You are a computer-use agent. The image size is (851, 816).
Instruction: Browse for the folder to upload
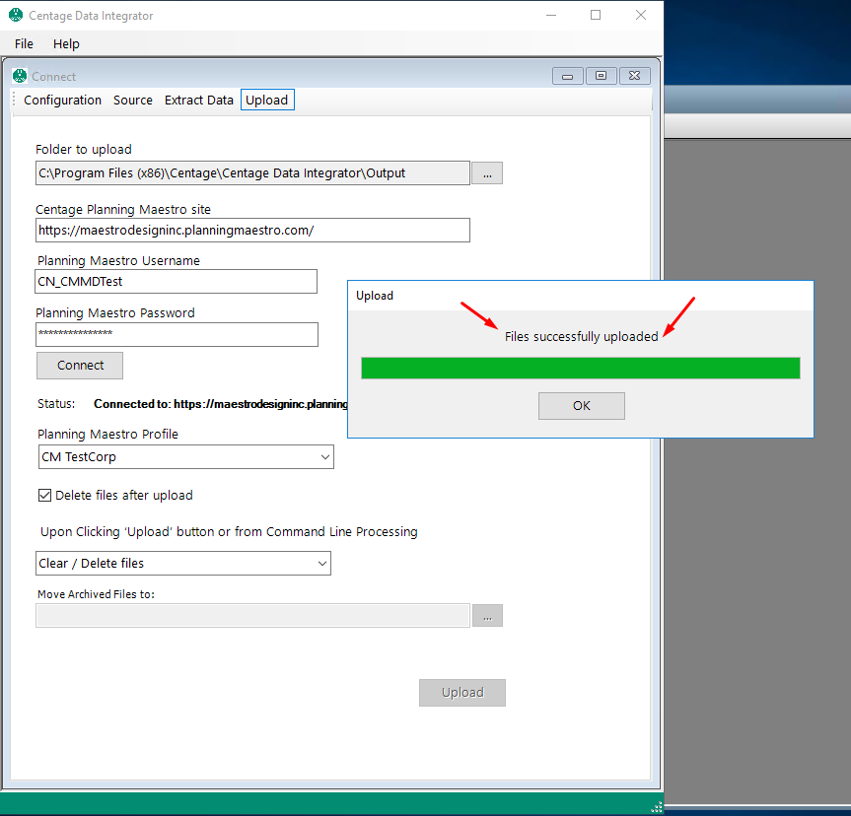tap(487, 173)
